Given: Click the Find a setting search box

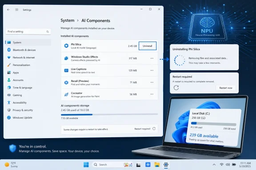Looking at the screenshot, I should pyautogui.click(x=28, y=31).
